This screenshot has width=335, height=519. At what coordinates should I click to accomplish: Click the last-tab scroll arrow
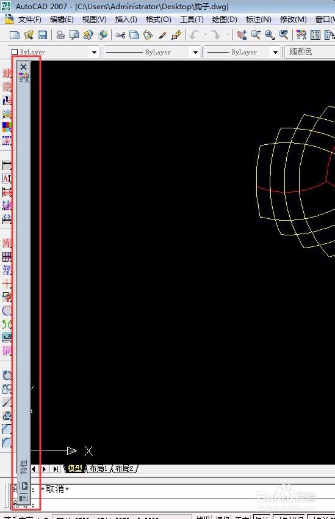click(x=55, y=469)
